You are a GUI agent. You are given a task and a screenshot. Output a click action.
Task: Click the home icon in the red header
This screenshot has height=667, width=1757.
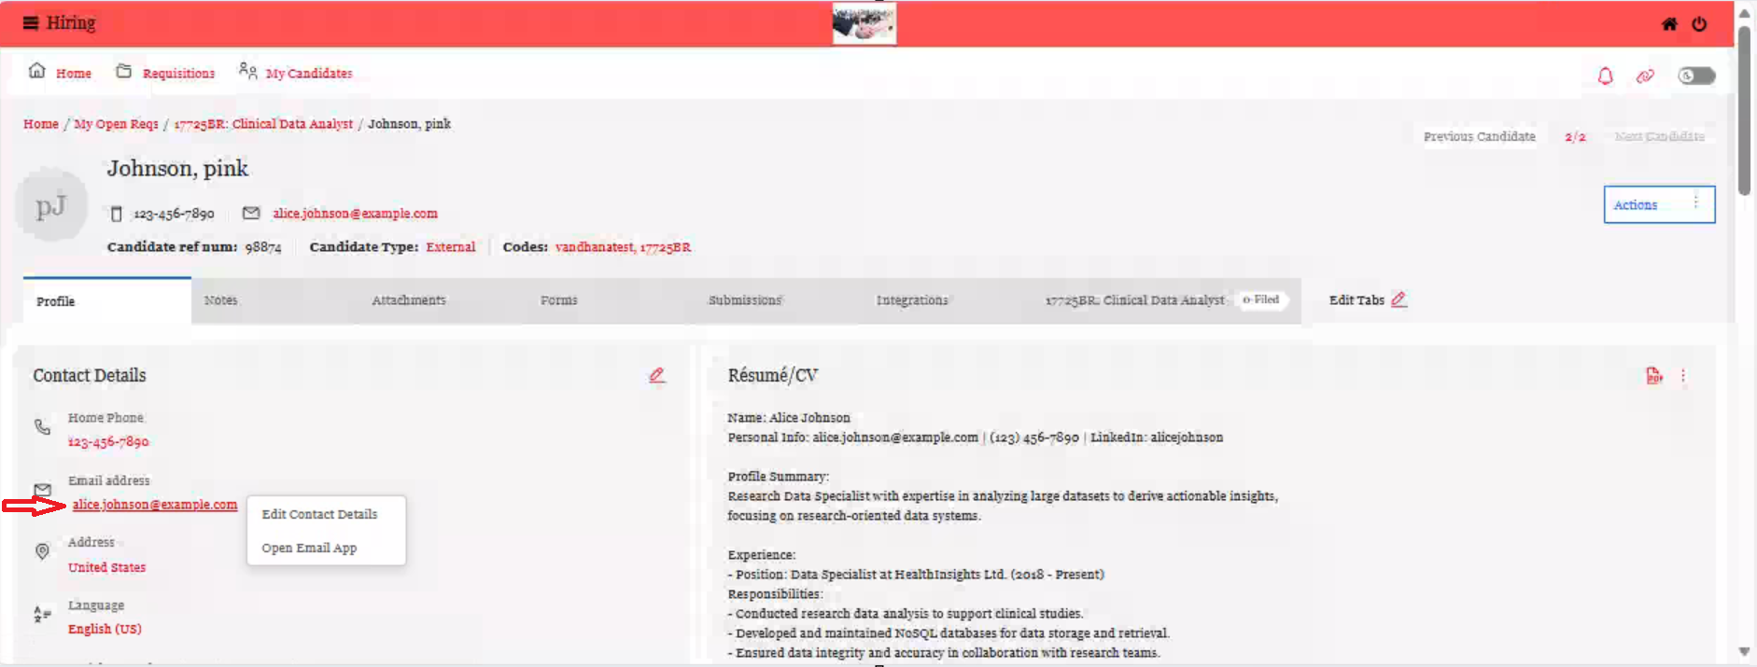(x=1669, y=24)
